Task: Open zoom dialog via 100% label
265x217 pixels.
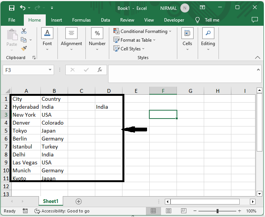Action: coord(251,211)
